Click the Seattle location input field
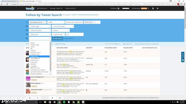 (x=74, y=22)
